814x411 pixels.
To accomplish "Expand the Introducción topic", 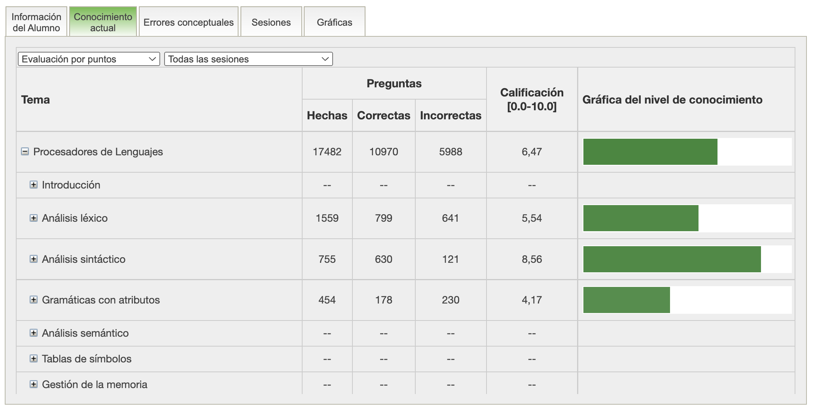I will tap(34, 185).
